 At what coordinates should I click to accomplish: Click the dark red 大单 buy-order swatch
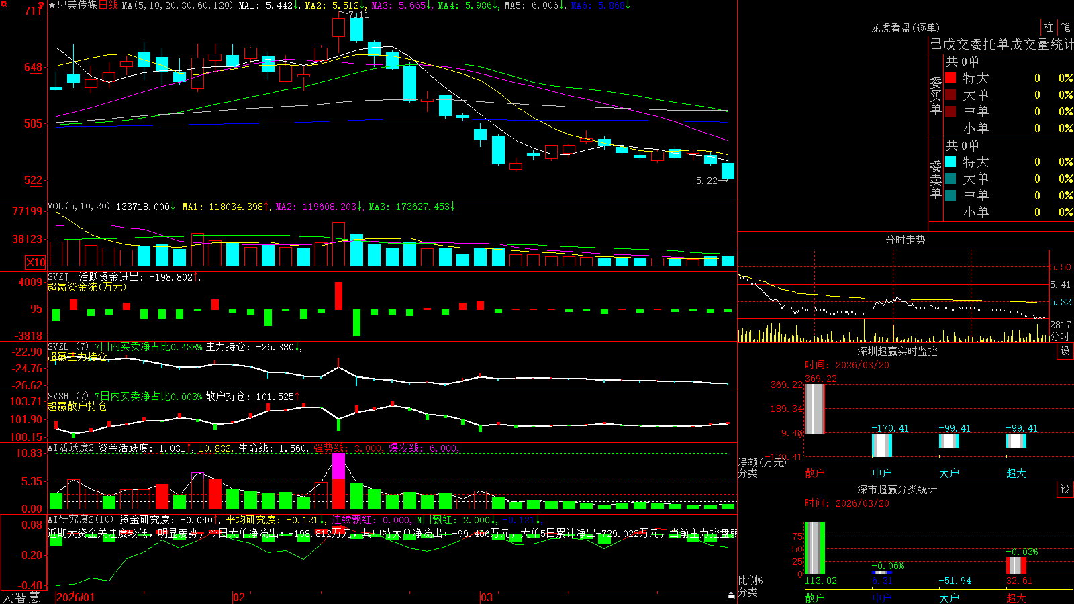950,95
